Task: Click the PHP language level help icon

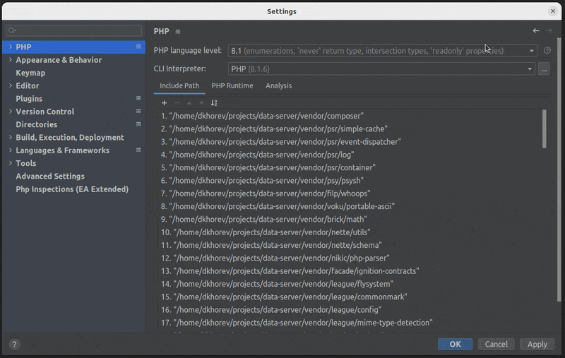Action: tap(547, 50)
